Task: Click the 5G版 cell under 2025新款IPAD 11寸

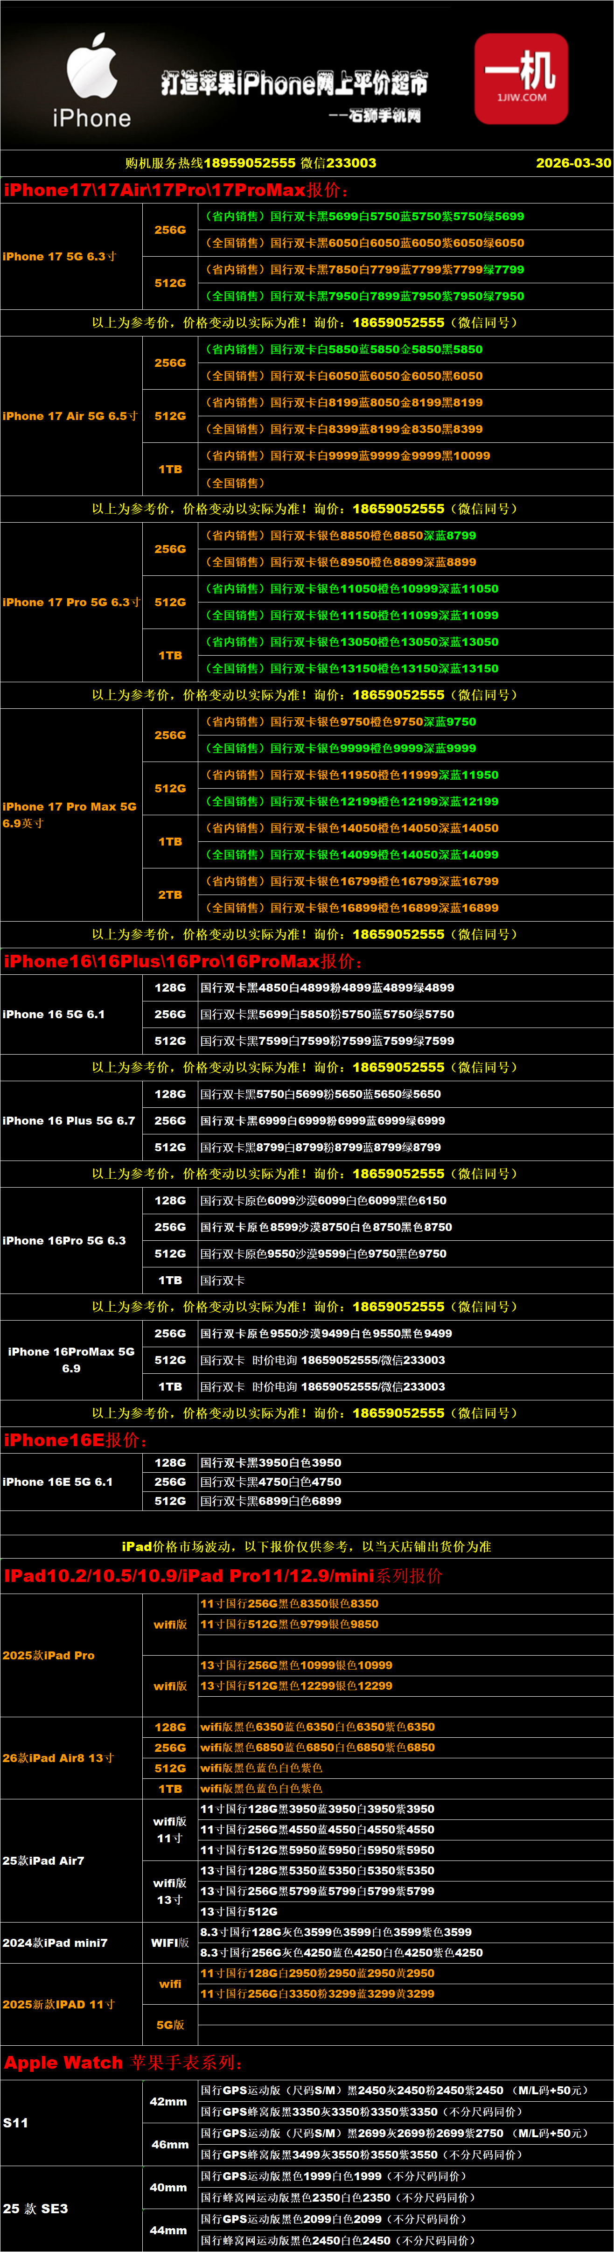Action: pyautogui.click(x=170, y=2024)
